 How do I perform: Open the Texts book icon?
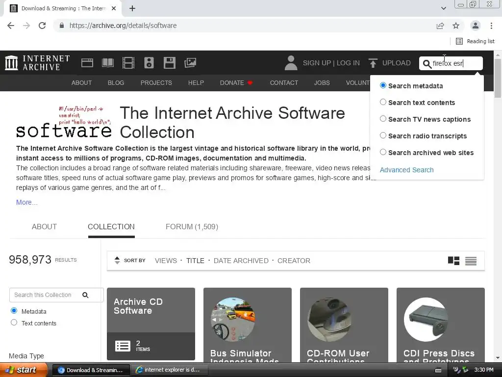(x=107, y=63)
